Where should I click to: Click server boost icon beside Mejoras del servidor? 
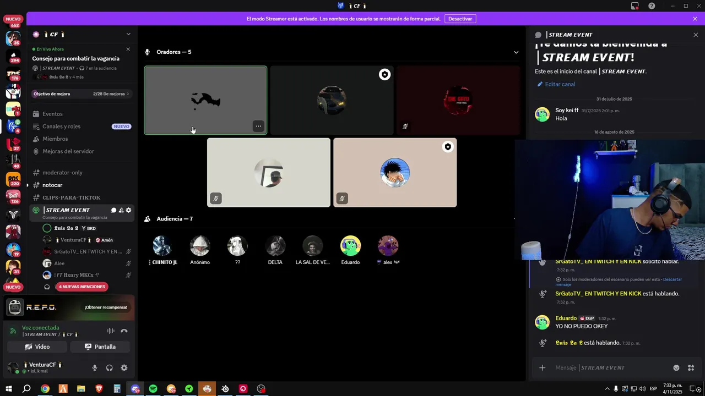point(36,151)
